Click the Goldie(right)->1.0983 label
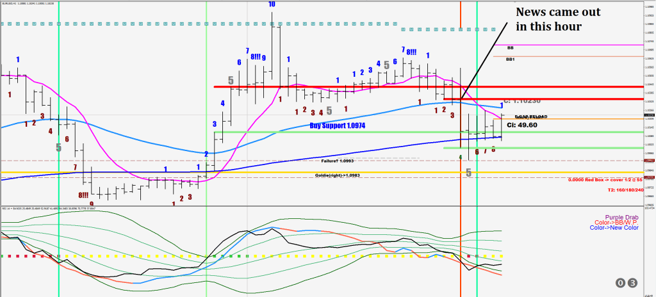This screenshot has width=656, height=297. click(x=337, y=175)
